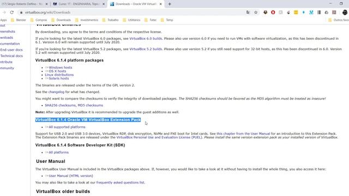Open the Fatec bookmarks folder
This screenshot has width=349, height=196.
tap(151, 20)
